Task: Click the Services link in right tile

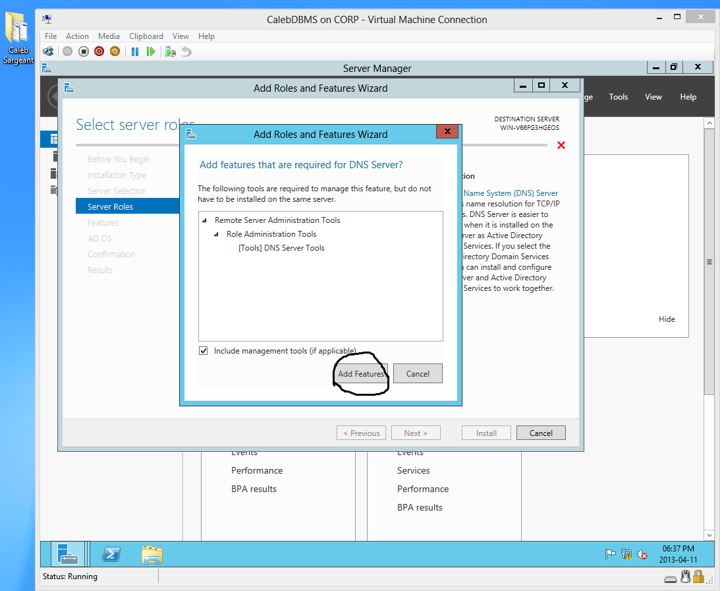Action: pyautogui.click(x=413, y=470)
